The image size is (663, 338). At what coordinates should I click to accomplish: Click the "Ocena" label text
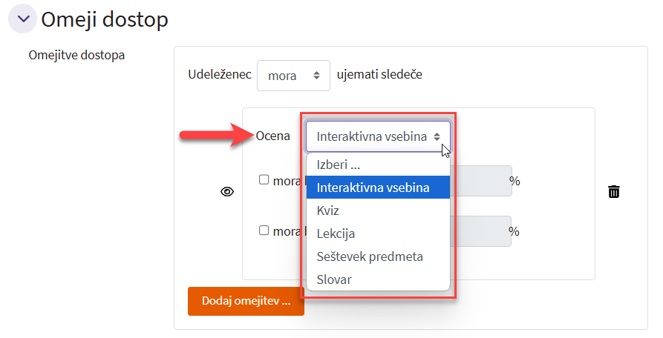pyautogui.click(x=272, y=136)
